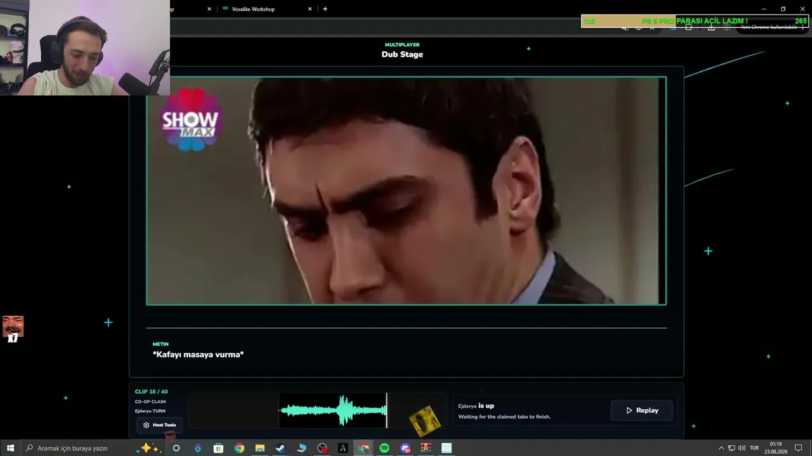The height and width of the screenshot is (456, 812).
Task: Open the computer-with-arrow app on the taskbar
Action: click(301, 448)
